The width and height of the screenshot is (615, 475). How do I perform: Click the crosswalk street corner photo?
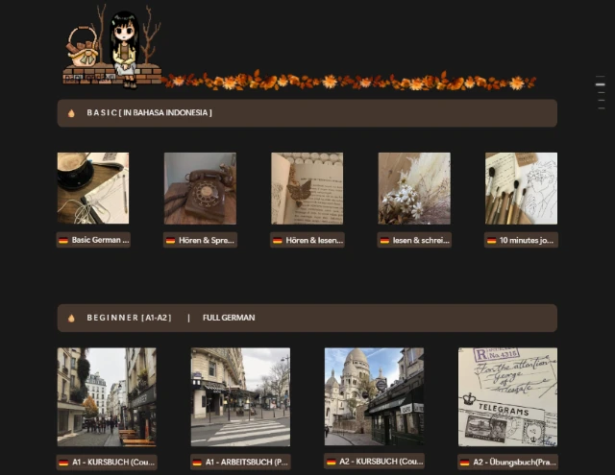(x=240, y=397)
